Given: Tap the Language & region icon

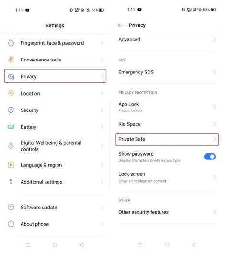Looking at the screenshot, I should 11,165.
